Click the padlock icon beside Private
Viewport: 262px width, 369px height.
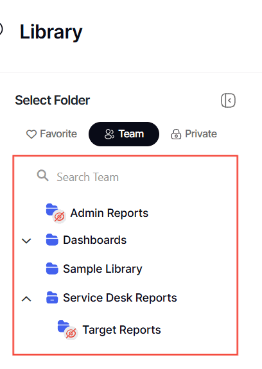176,134
